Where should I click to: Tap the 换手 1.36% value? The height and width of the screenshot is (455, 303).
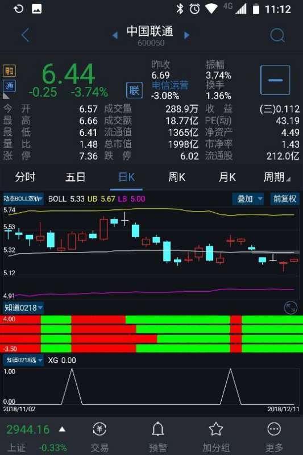tap(218, 96)
